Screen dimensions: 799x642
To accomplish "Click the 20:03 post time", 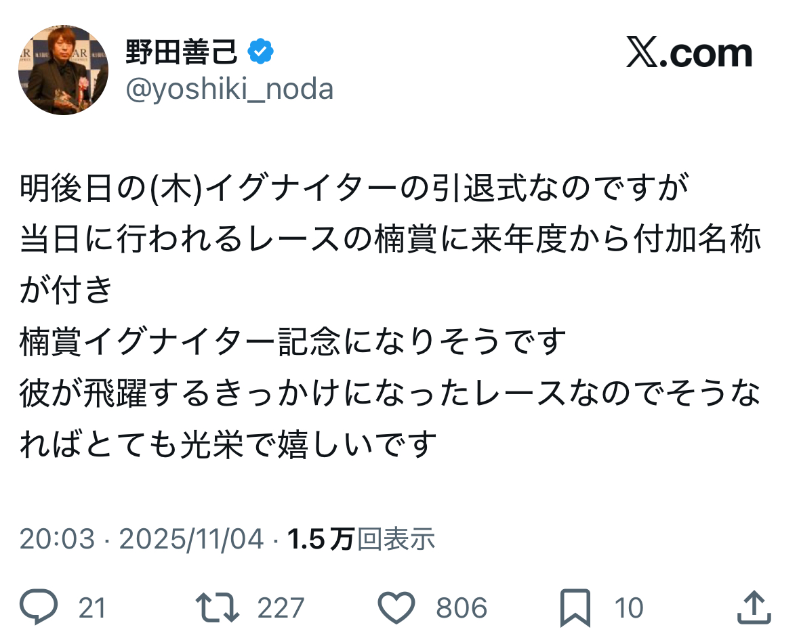I will (x=57, y=539).
